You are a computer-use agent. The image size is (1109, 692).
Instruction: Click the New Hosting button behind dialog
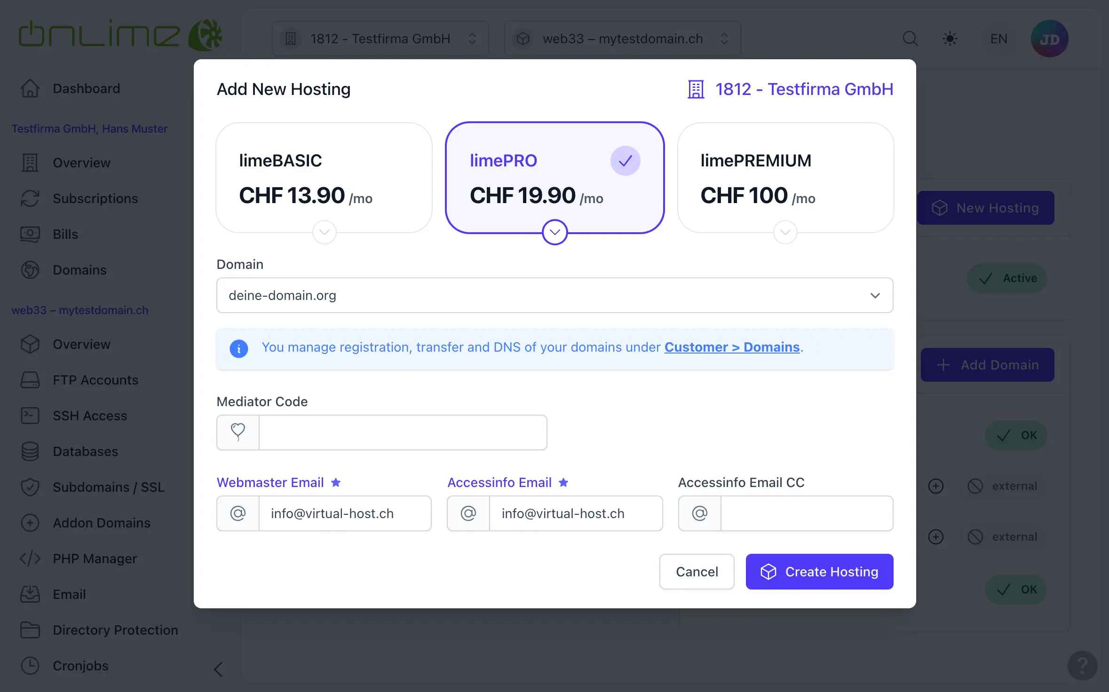(985, 208)
